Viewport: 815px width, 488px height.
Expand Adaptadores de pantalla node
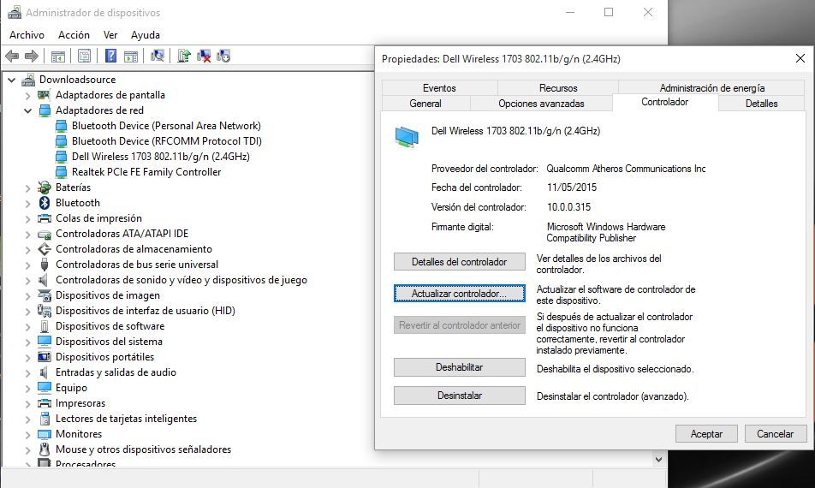click(27, 96)
